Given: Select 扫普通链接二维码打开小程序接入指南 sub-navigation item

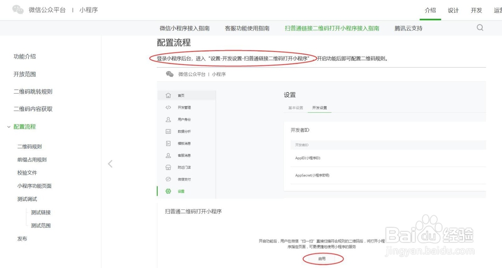Looking at the screenshot, I should [332, 28].
